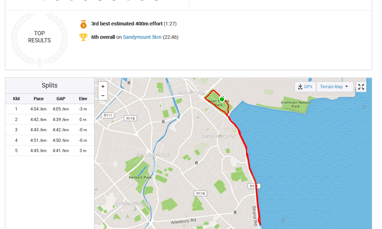Open the Terrain Map dropdown
This screenshot has height=229, width=382.
click(335, 87)
